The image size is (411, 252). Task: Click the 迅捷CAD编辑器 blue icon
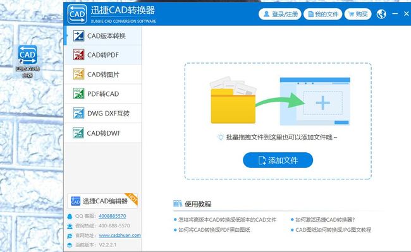(75, 201)
